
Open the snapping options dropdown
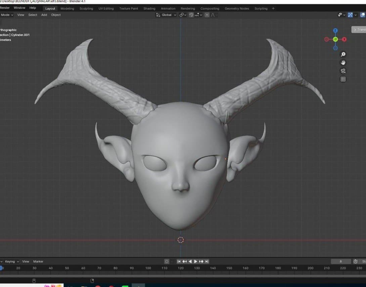pyautogui.click(x=198, y=15)
